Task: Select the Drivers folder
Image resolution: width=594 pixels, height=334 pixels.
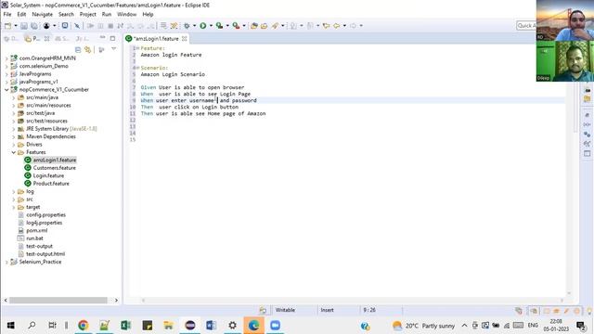Action: click(x=34, y=145)
